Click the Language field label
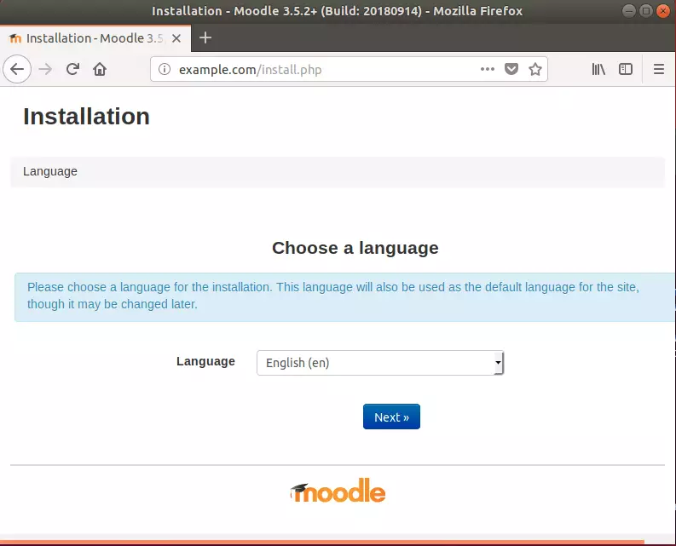Image resolution: width=676 pixels, height=546 pixels. tap(205, 361)
